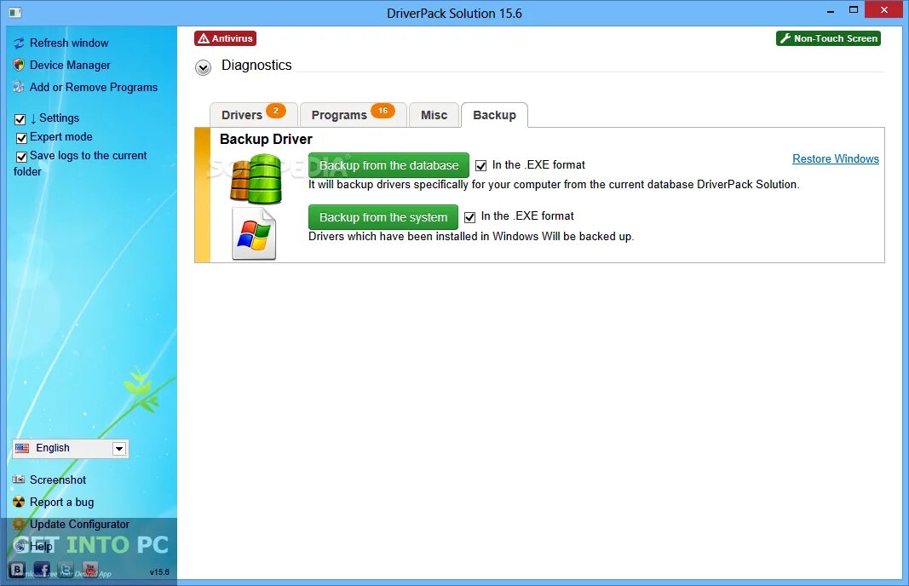
Task: Open the Facebook social icon
Action: [41, 569]
